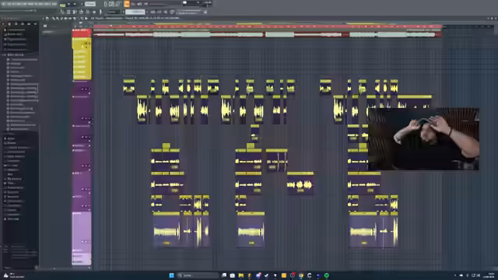498x280 pixels.
Task: Open the Windows Start menu
Action: pos(171,275)
